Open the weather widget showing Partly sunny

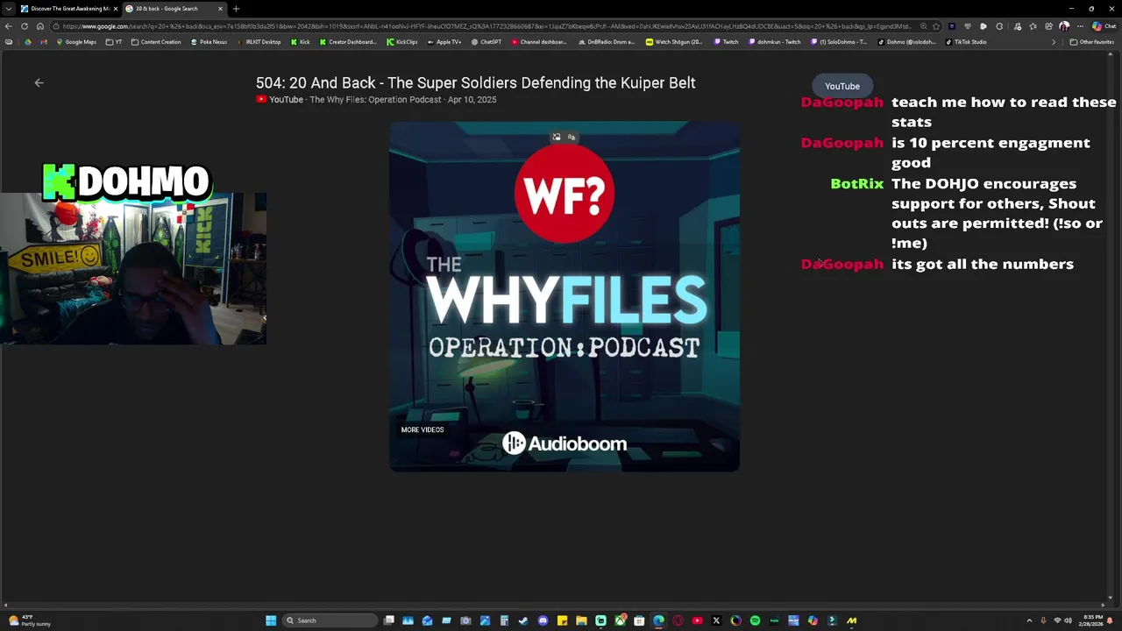point(30,620)
